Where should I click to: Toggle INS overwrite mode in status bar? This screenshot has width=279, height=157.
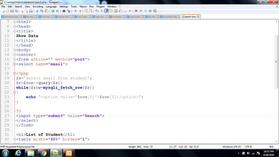[271, 147]
